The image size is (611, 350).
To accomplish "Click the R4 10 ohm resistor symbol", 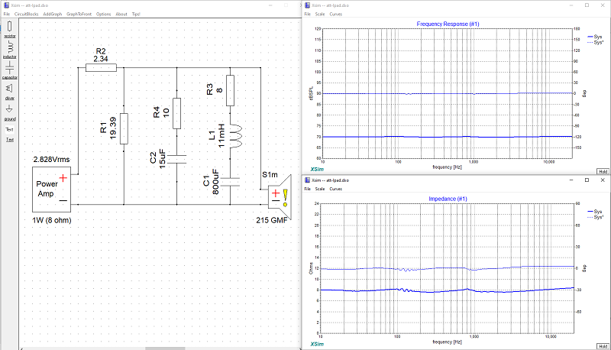I will (177, 113).
